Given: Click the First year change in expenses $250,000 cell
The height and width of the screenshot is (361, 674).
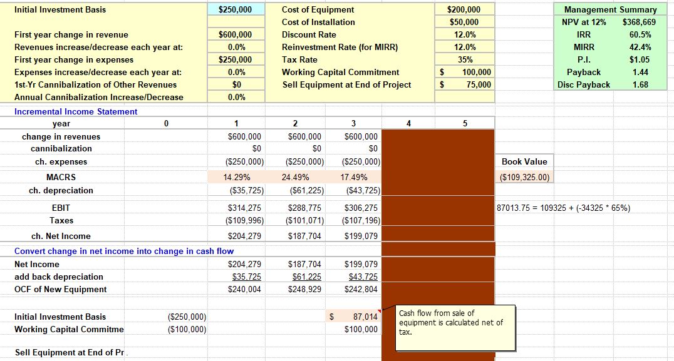Looking at the screenshot, I should pos(236,59).
